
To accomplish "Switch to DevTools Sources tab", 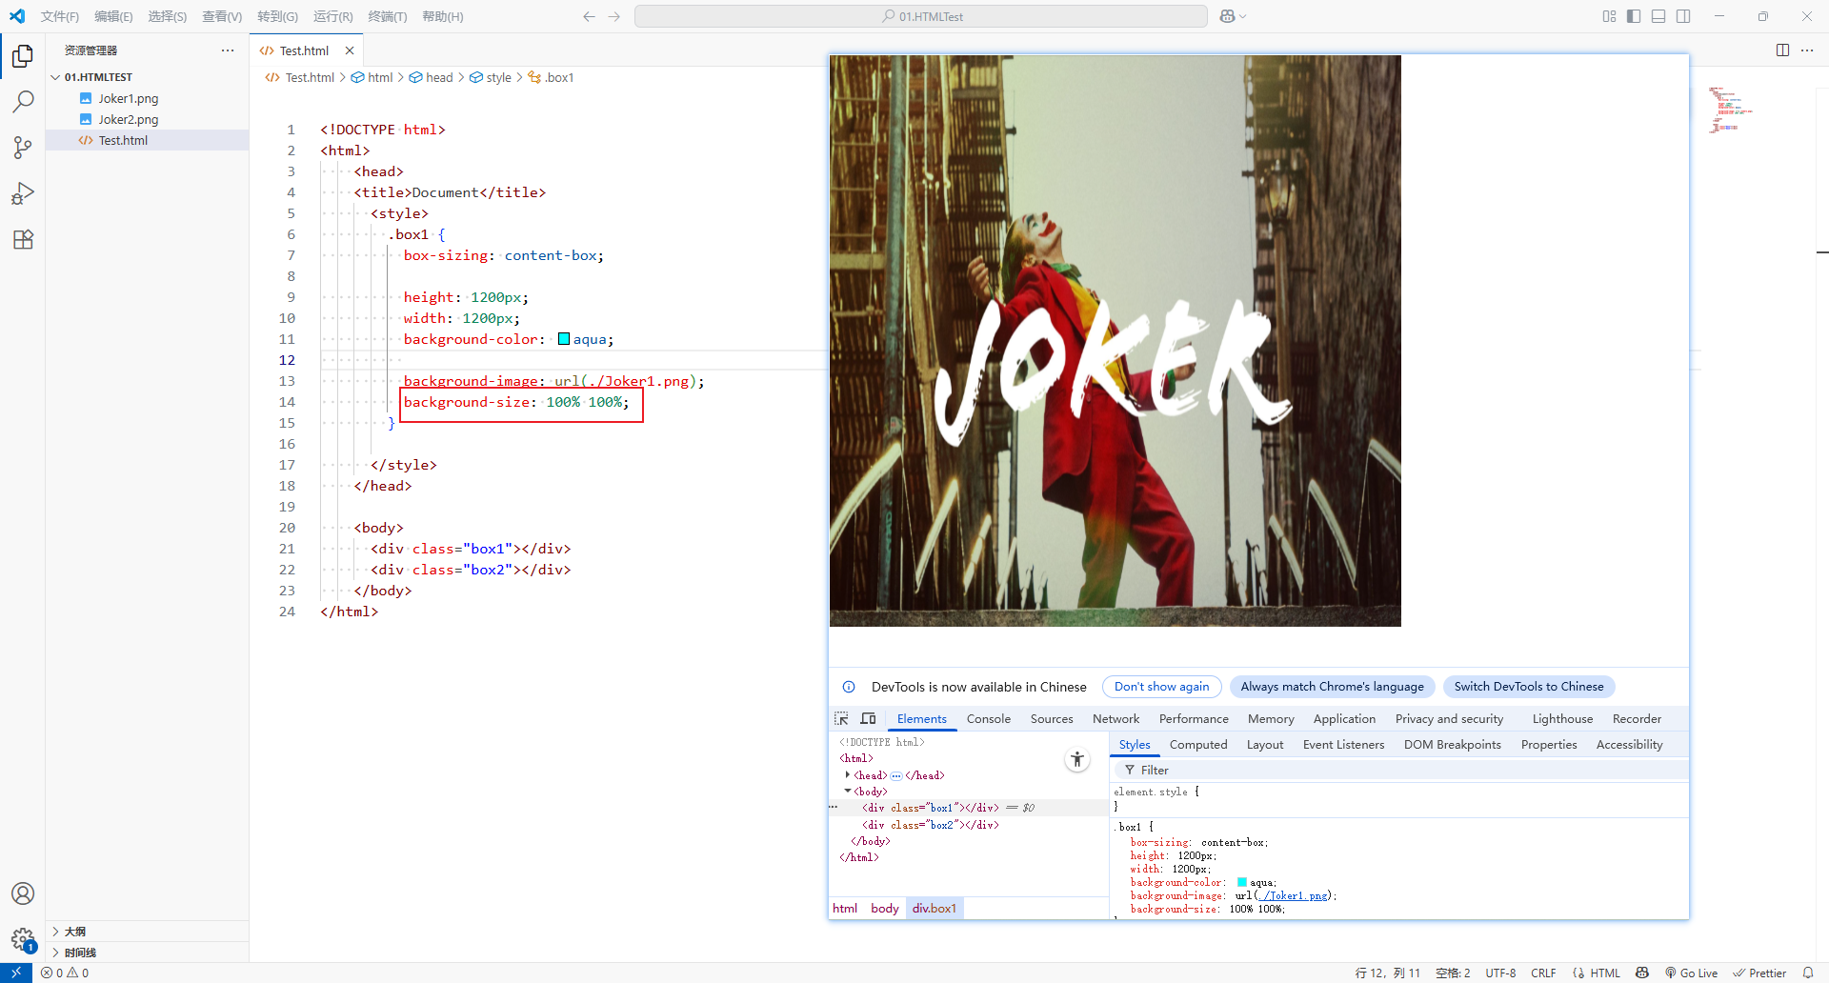I will pyautogui.click(x=1052, y=719).
